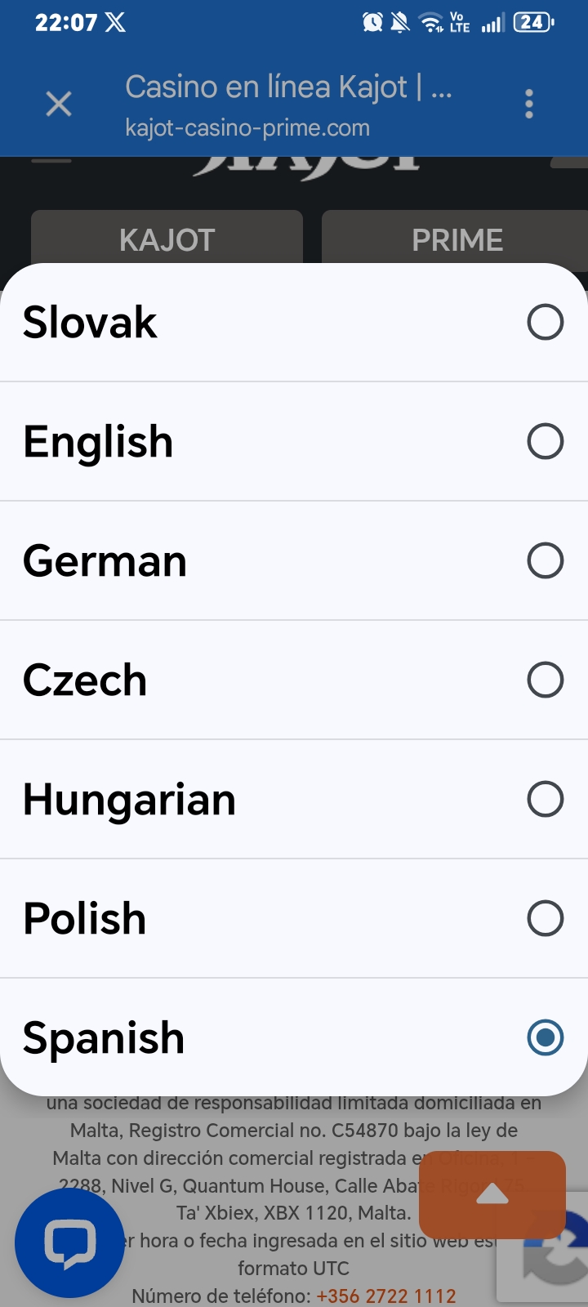Select the German radio button
588x1307 pixels.
point(546,560)
